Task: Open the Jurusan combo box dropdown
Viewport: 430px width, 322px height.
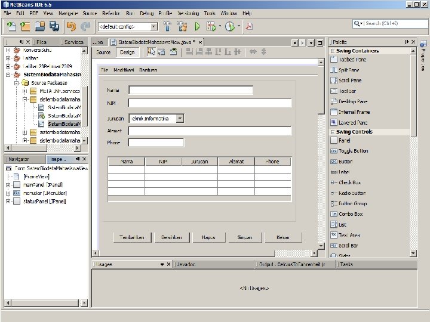Action: [x=180, y=119]
